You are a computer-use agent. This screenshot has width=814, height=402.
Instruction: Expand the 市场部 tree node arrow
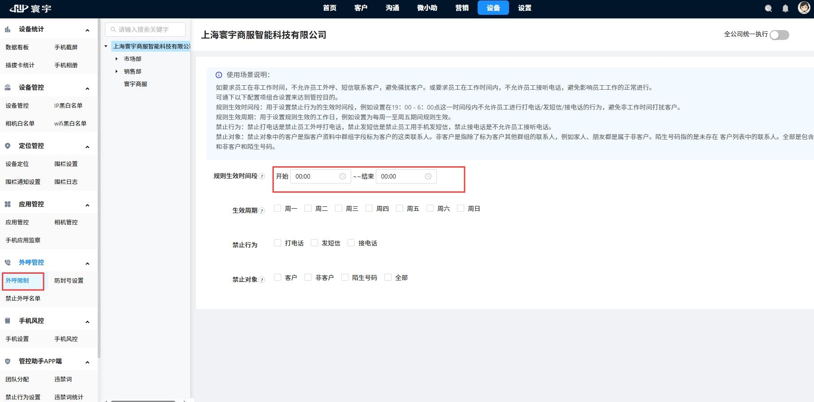click(117, 59)
